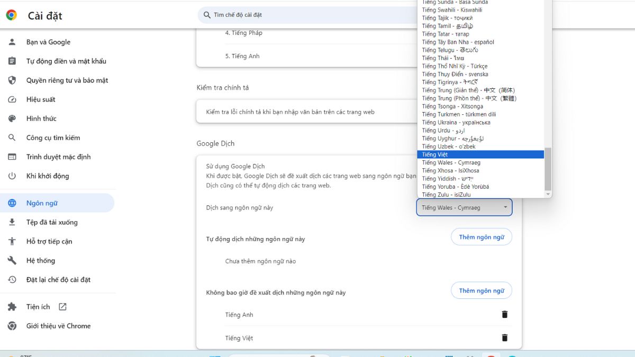Viewport: 635px width, 357px height.
Task: Click the language list scrollbar thumb
Action: click(548, 169)
